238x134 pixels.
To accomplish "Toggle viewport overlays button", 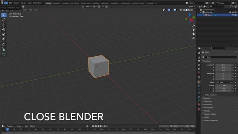I will pos(175,10).
